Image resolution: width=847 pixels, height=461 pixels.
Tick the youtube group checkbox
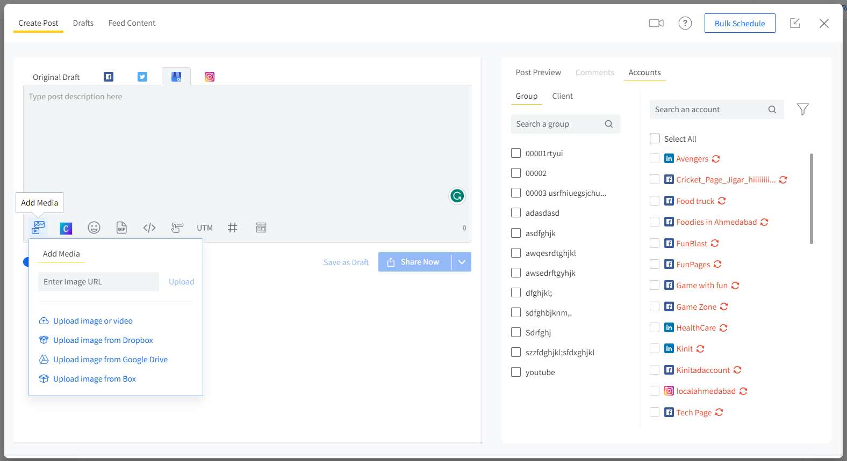coord(516,372)
